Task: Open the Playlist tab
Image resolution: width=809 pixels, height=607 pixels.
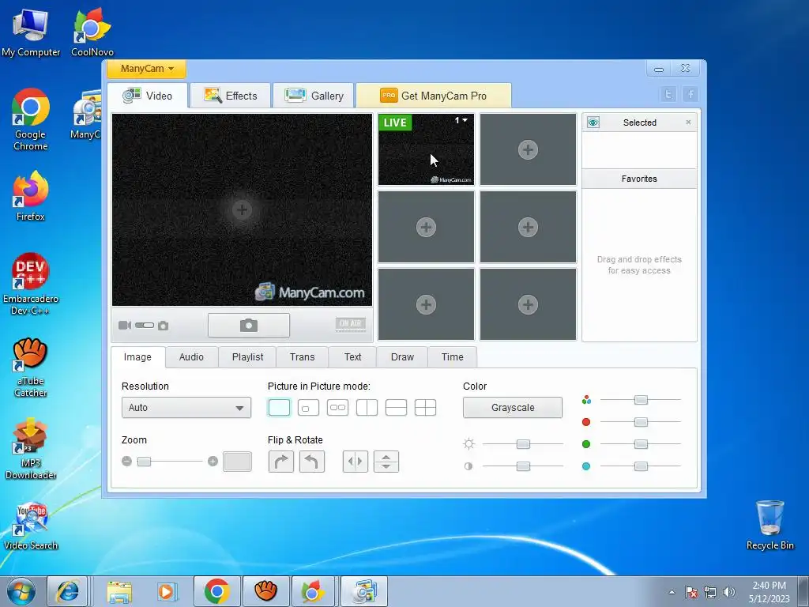Action: click(247, 357)
